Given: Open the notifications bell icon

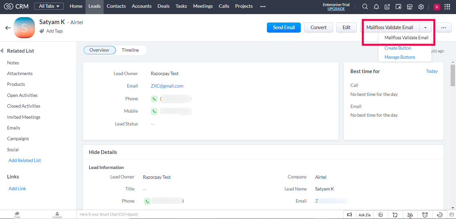Looking at the screenshot, I should click(376, 7).
